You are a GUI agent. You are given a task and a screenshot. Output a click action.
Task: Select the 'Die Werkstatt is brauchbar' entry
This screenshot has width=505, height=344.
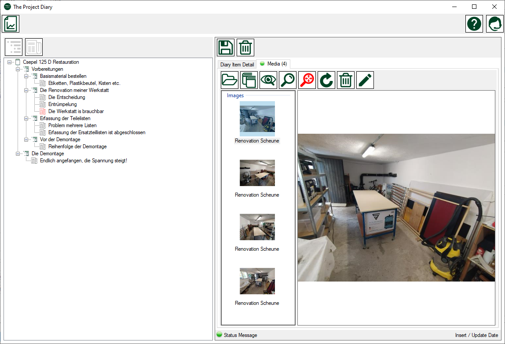[76, 111]
